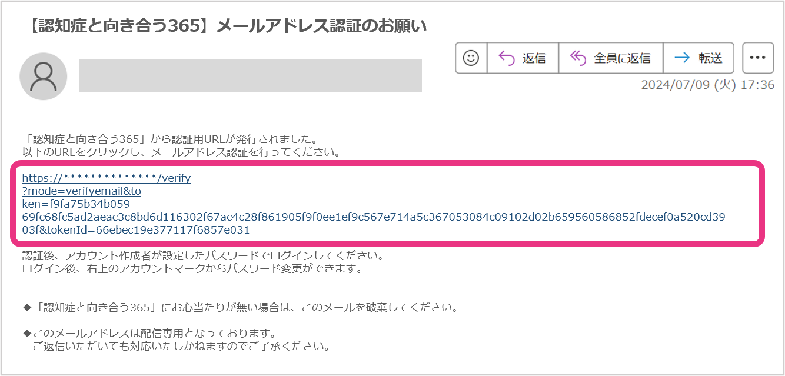Click the purple reply arrow icon
The height and width of the screenshot is (376, 785).
pyautogui.click(x=507, y=58)
